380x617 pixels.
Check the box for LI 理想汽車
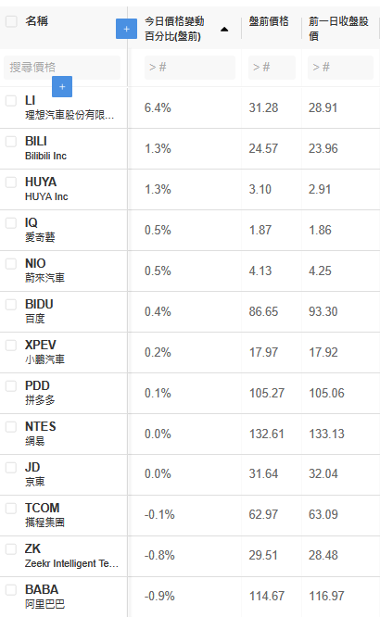(11, 101)
